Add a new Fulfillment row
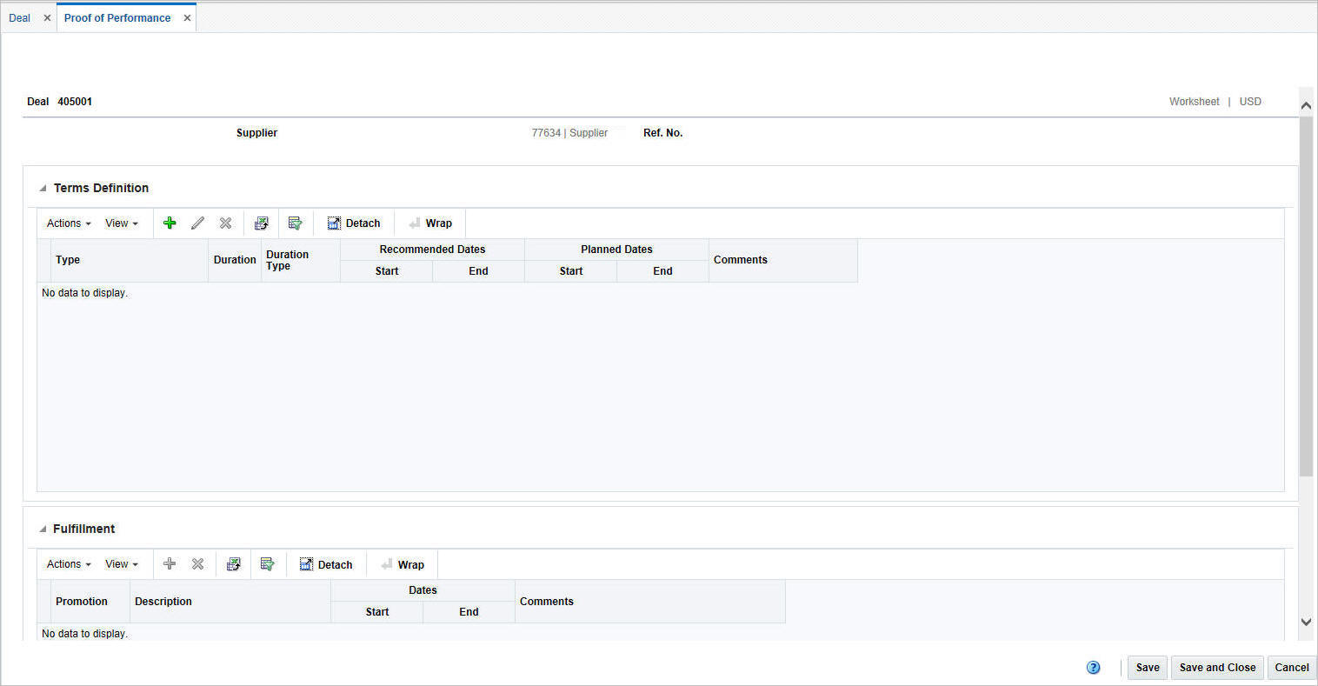1318x686 pixels. pos(170,564)
